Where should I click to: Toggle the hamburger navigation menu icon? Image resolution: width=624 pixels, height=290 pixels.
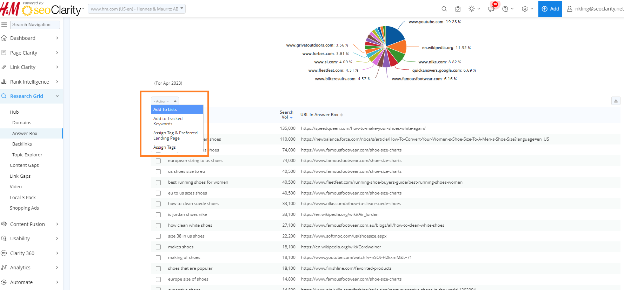[x=4, y=24]
